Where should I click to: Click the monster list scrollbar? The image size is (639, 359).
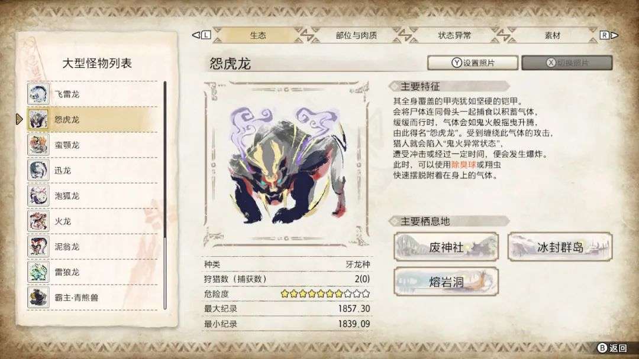coord(164,195)
